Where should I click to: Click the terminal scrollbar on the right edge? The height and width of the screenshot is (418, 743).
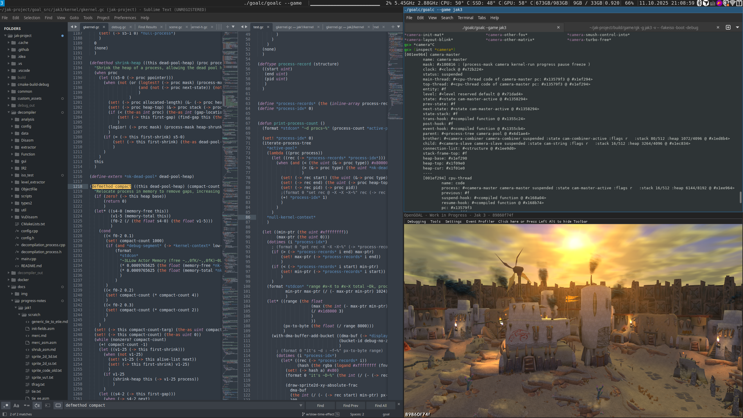pyautogui.click(x=740, y=198)
